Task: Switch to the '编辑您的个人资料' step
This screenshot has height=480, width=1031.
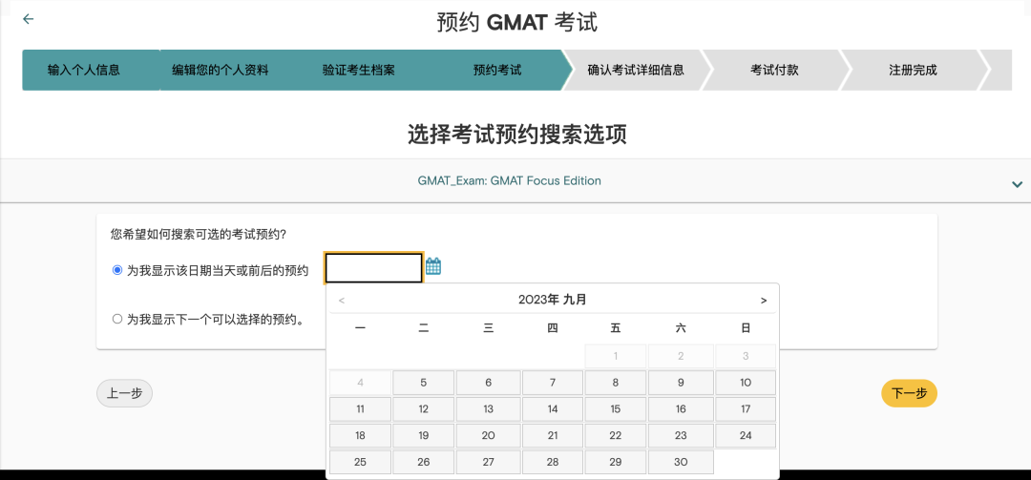Action: click(x=220, y=71)
